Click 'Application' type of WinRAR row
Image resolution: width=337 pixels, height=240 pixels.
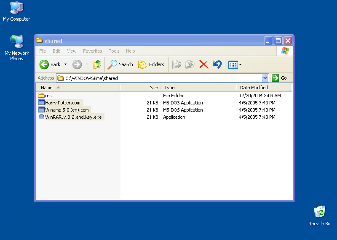(x=174, y=117)
